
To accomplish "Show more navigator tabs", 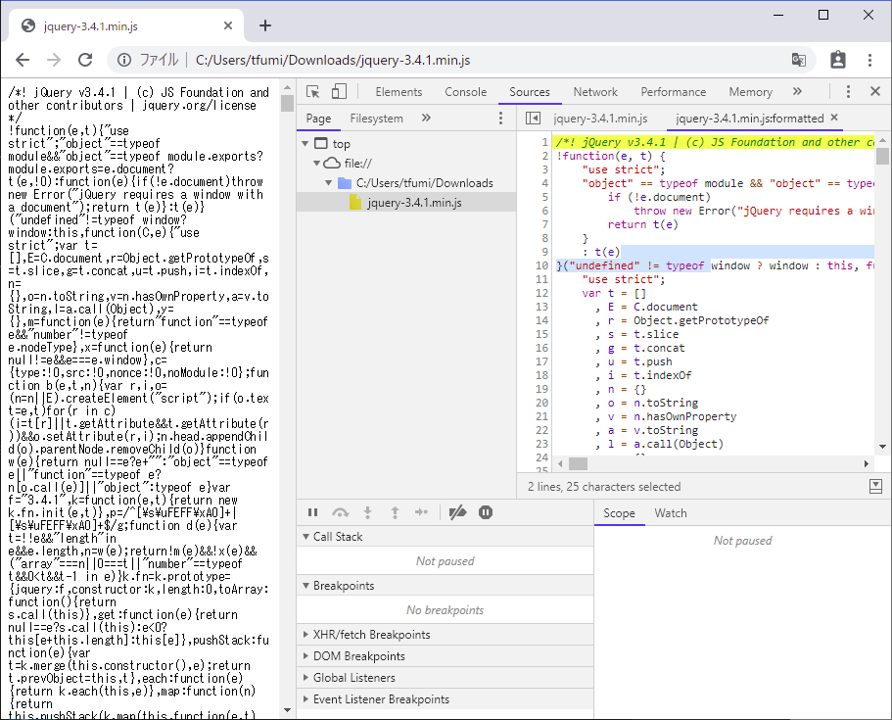I will 426,118.
